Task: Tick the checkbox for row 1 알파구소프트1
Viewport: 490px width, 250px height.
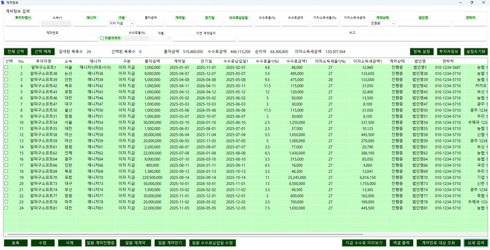Action: [6, 67]
